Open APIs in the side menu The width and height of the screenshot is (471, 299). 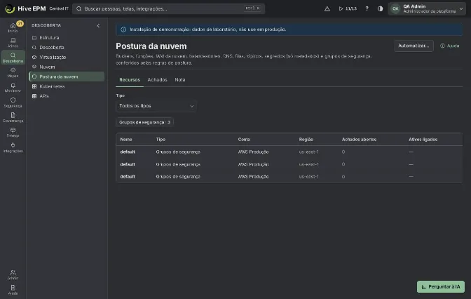tap(67, 96)
